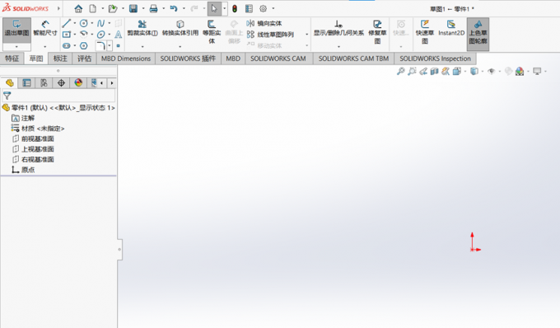Open the Display/Delete Relations dropdown arrow
The height and width of the screenshot is (328, 560).
point(338,46)
